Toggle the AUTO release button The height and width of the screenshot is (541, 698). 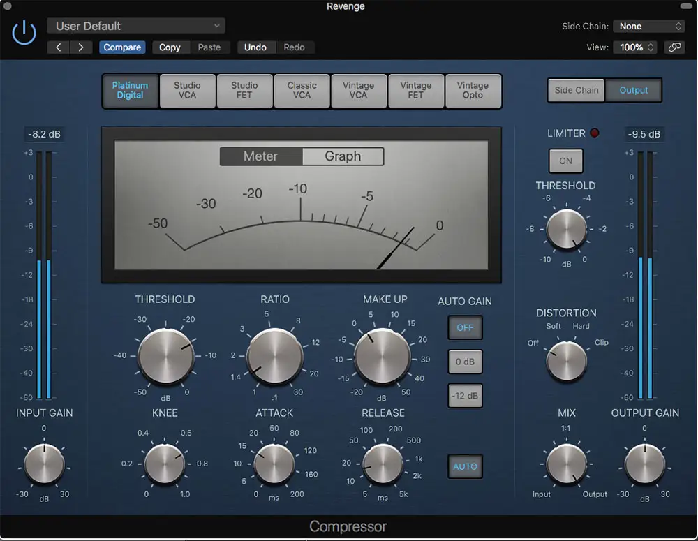pyautogui.click(x=465, y=466)
